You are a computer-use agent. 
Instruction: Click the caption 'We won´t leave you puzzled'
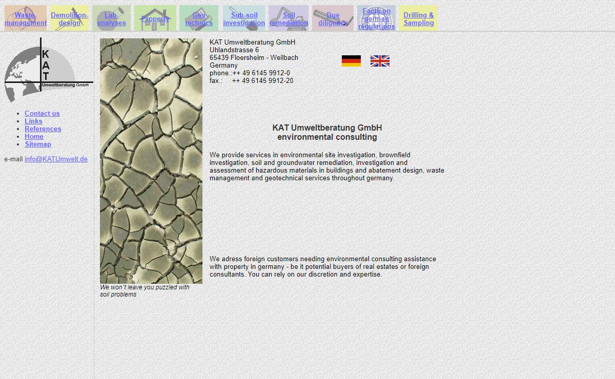coord(145,291)
